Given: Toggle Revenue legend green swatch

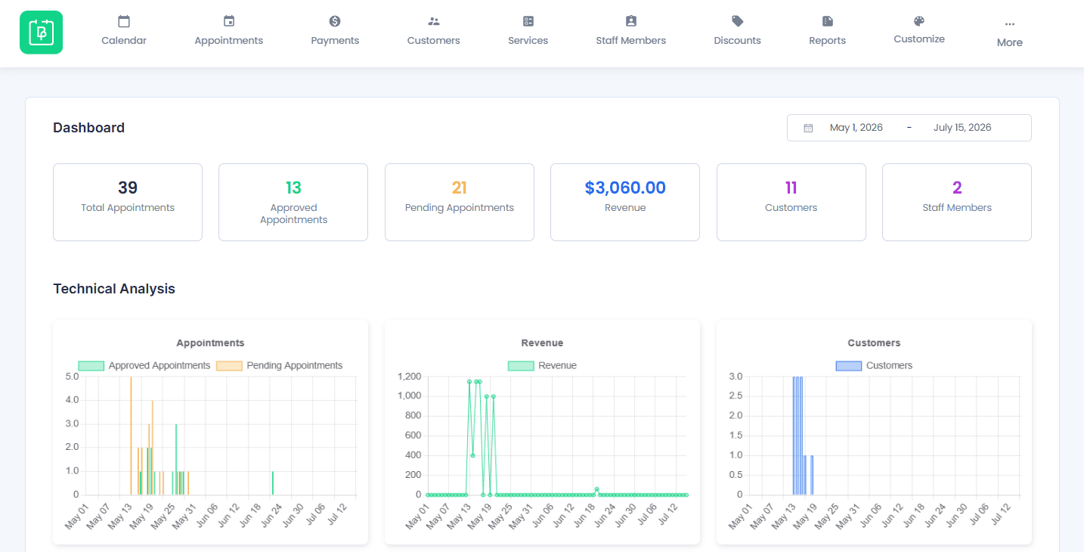Looking at the screenshot, I should point(521,366).
